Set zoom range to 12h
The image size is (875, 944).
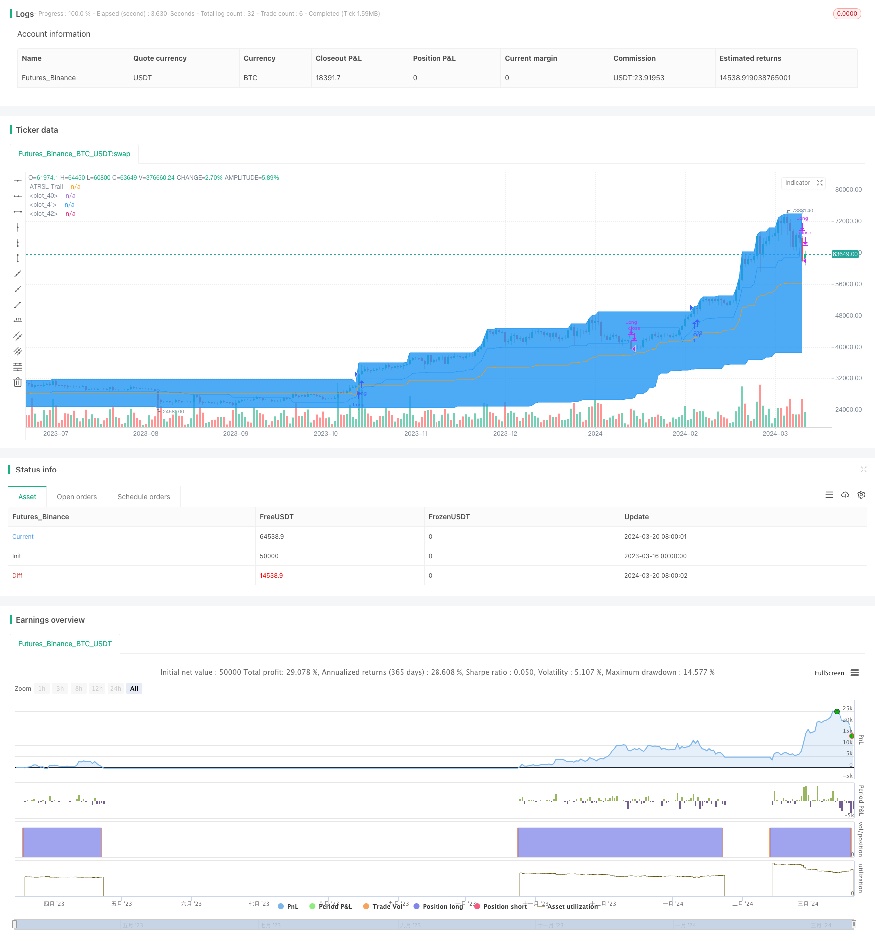97,688
